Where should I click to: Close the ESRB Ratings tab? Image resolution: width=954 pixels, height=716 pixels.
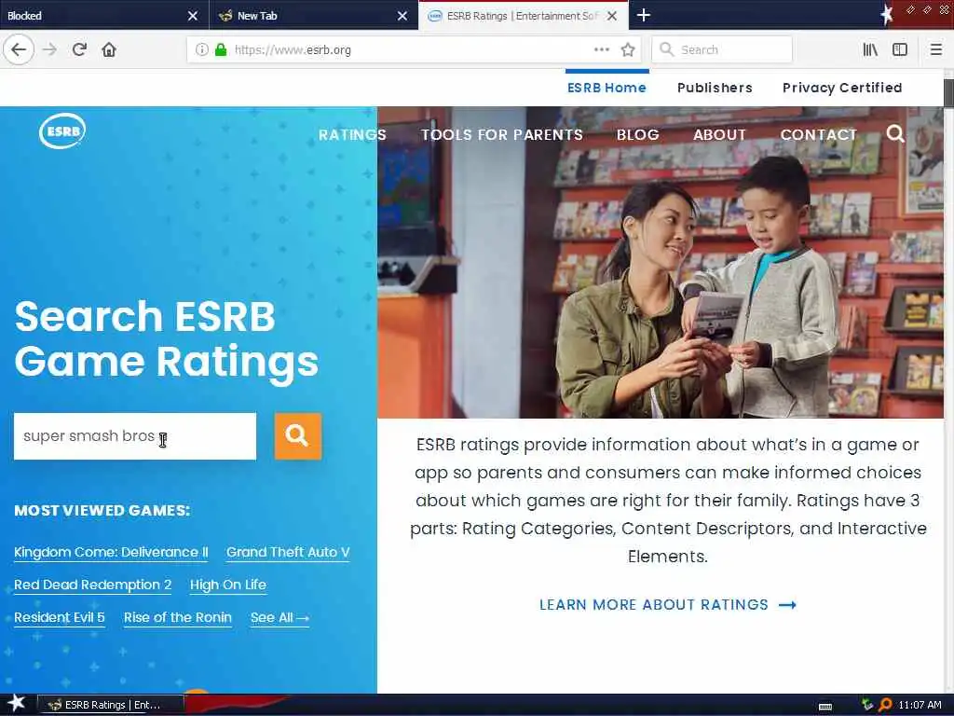[x=612, y=16]
